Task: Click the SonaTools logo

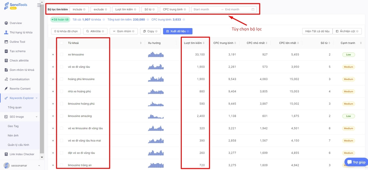Action: click(15, 6)
